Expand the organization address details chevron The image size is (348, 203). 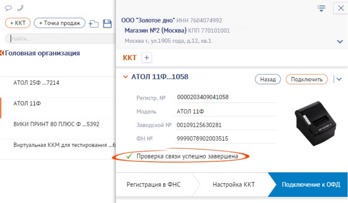pos(340,42)
